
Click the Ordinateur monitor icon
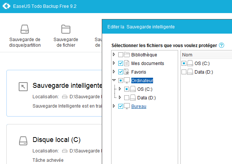127,80
